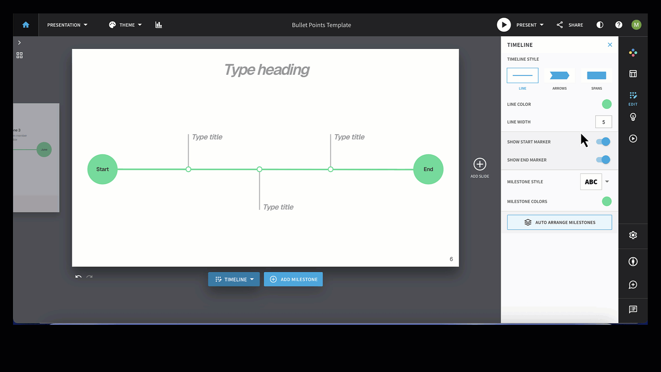Open the speaker notes icon
Screen dimensions: 661x372
tap(633, 309)
